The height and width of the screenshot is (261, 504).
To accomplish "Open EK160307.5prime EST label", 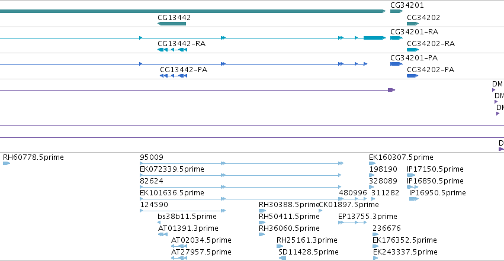I will coord(401,157).
